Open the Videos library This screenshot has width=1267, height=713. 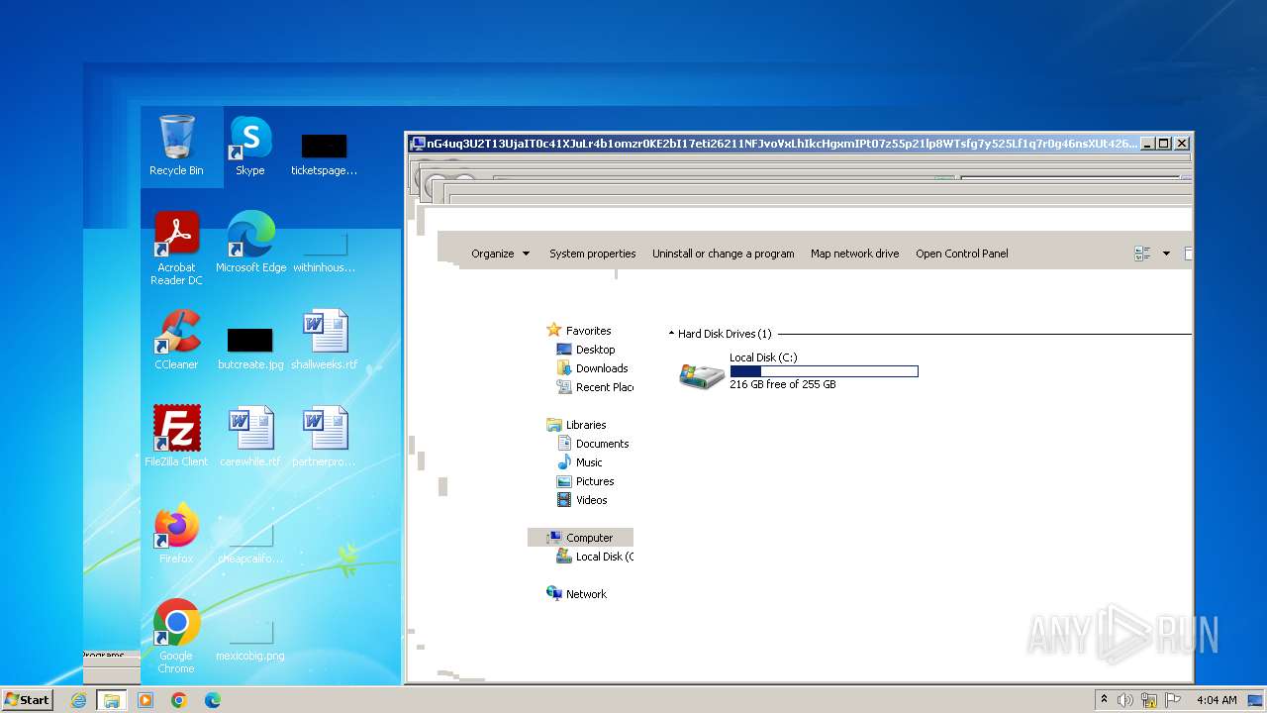click(591, 500)
